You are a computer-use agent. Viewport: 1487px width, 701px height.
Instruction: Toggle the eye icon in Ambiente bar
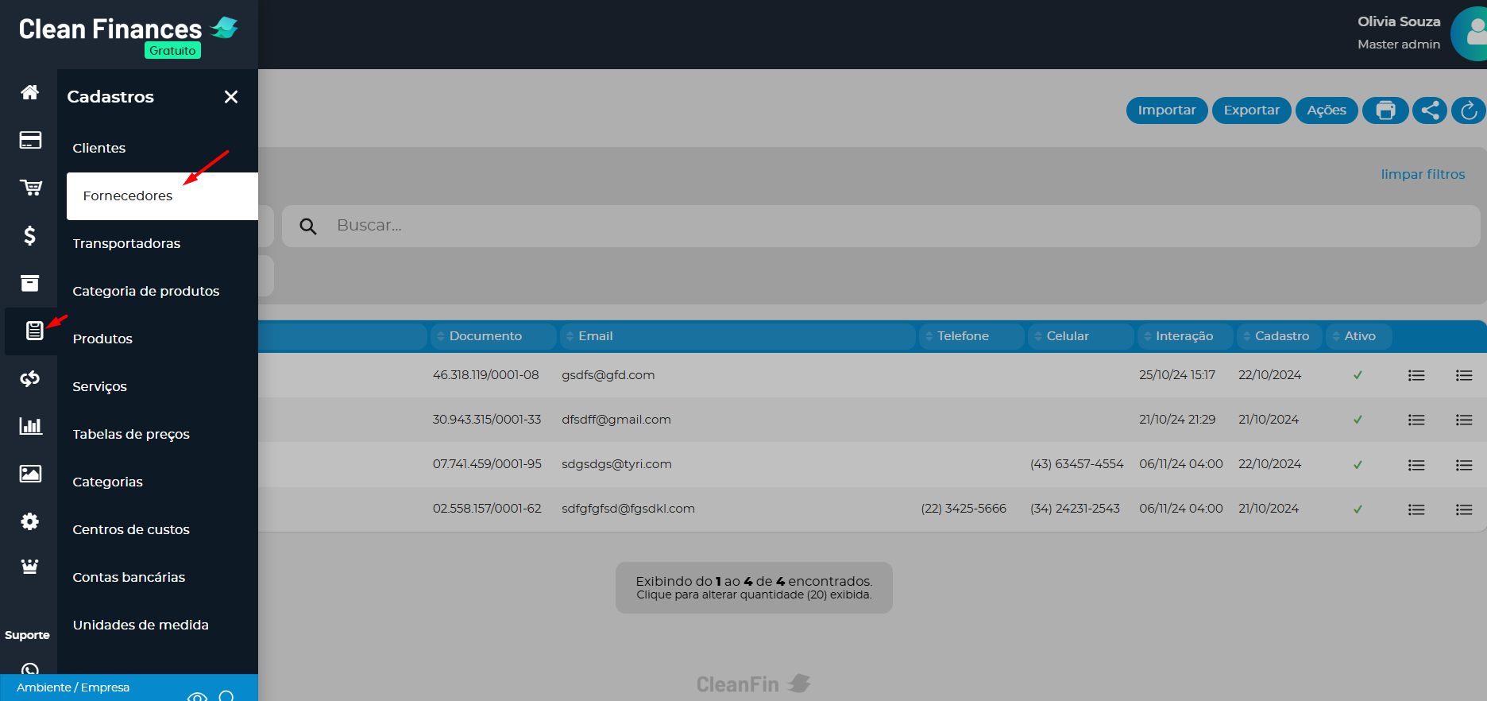pos(197,696)
